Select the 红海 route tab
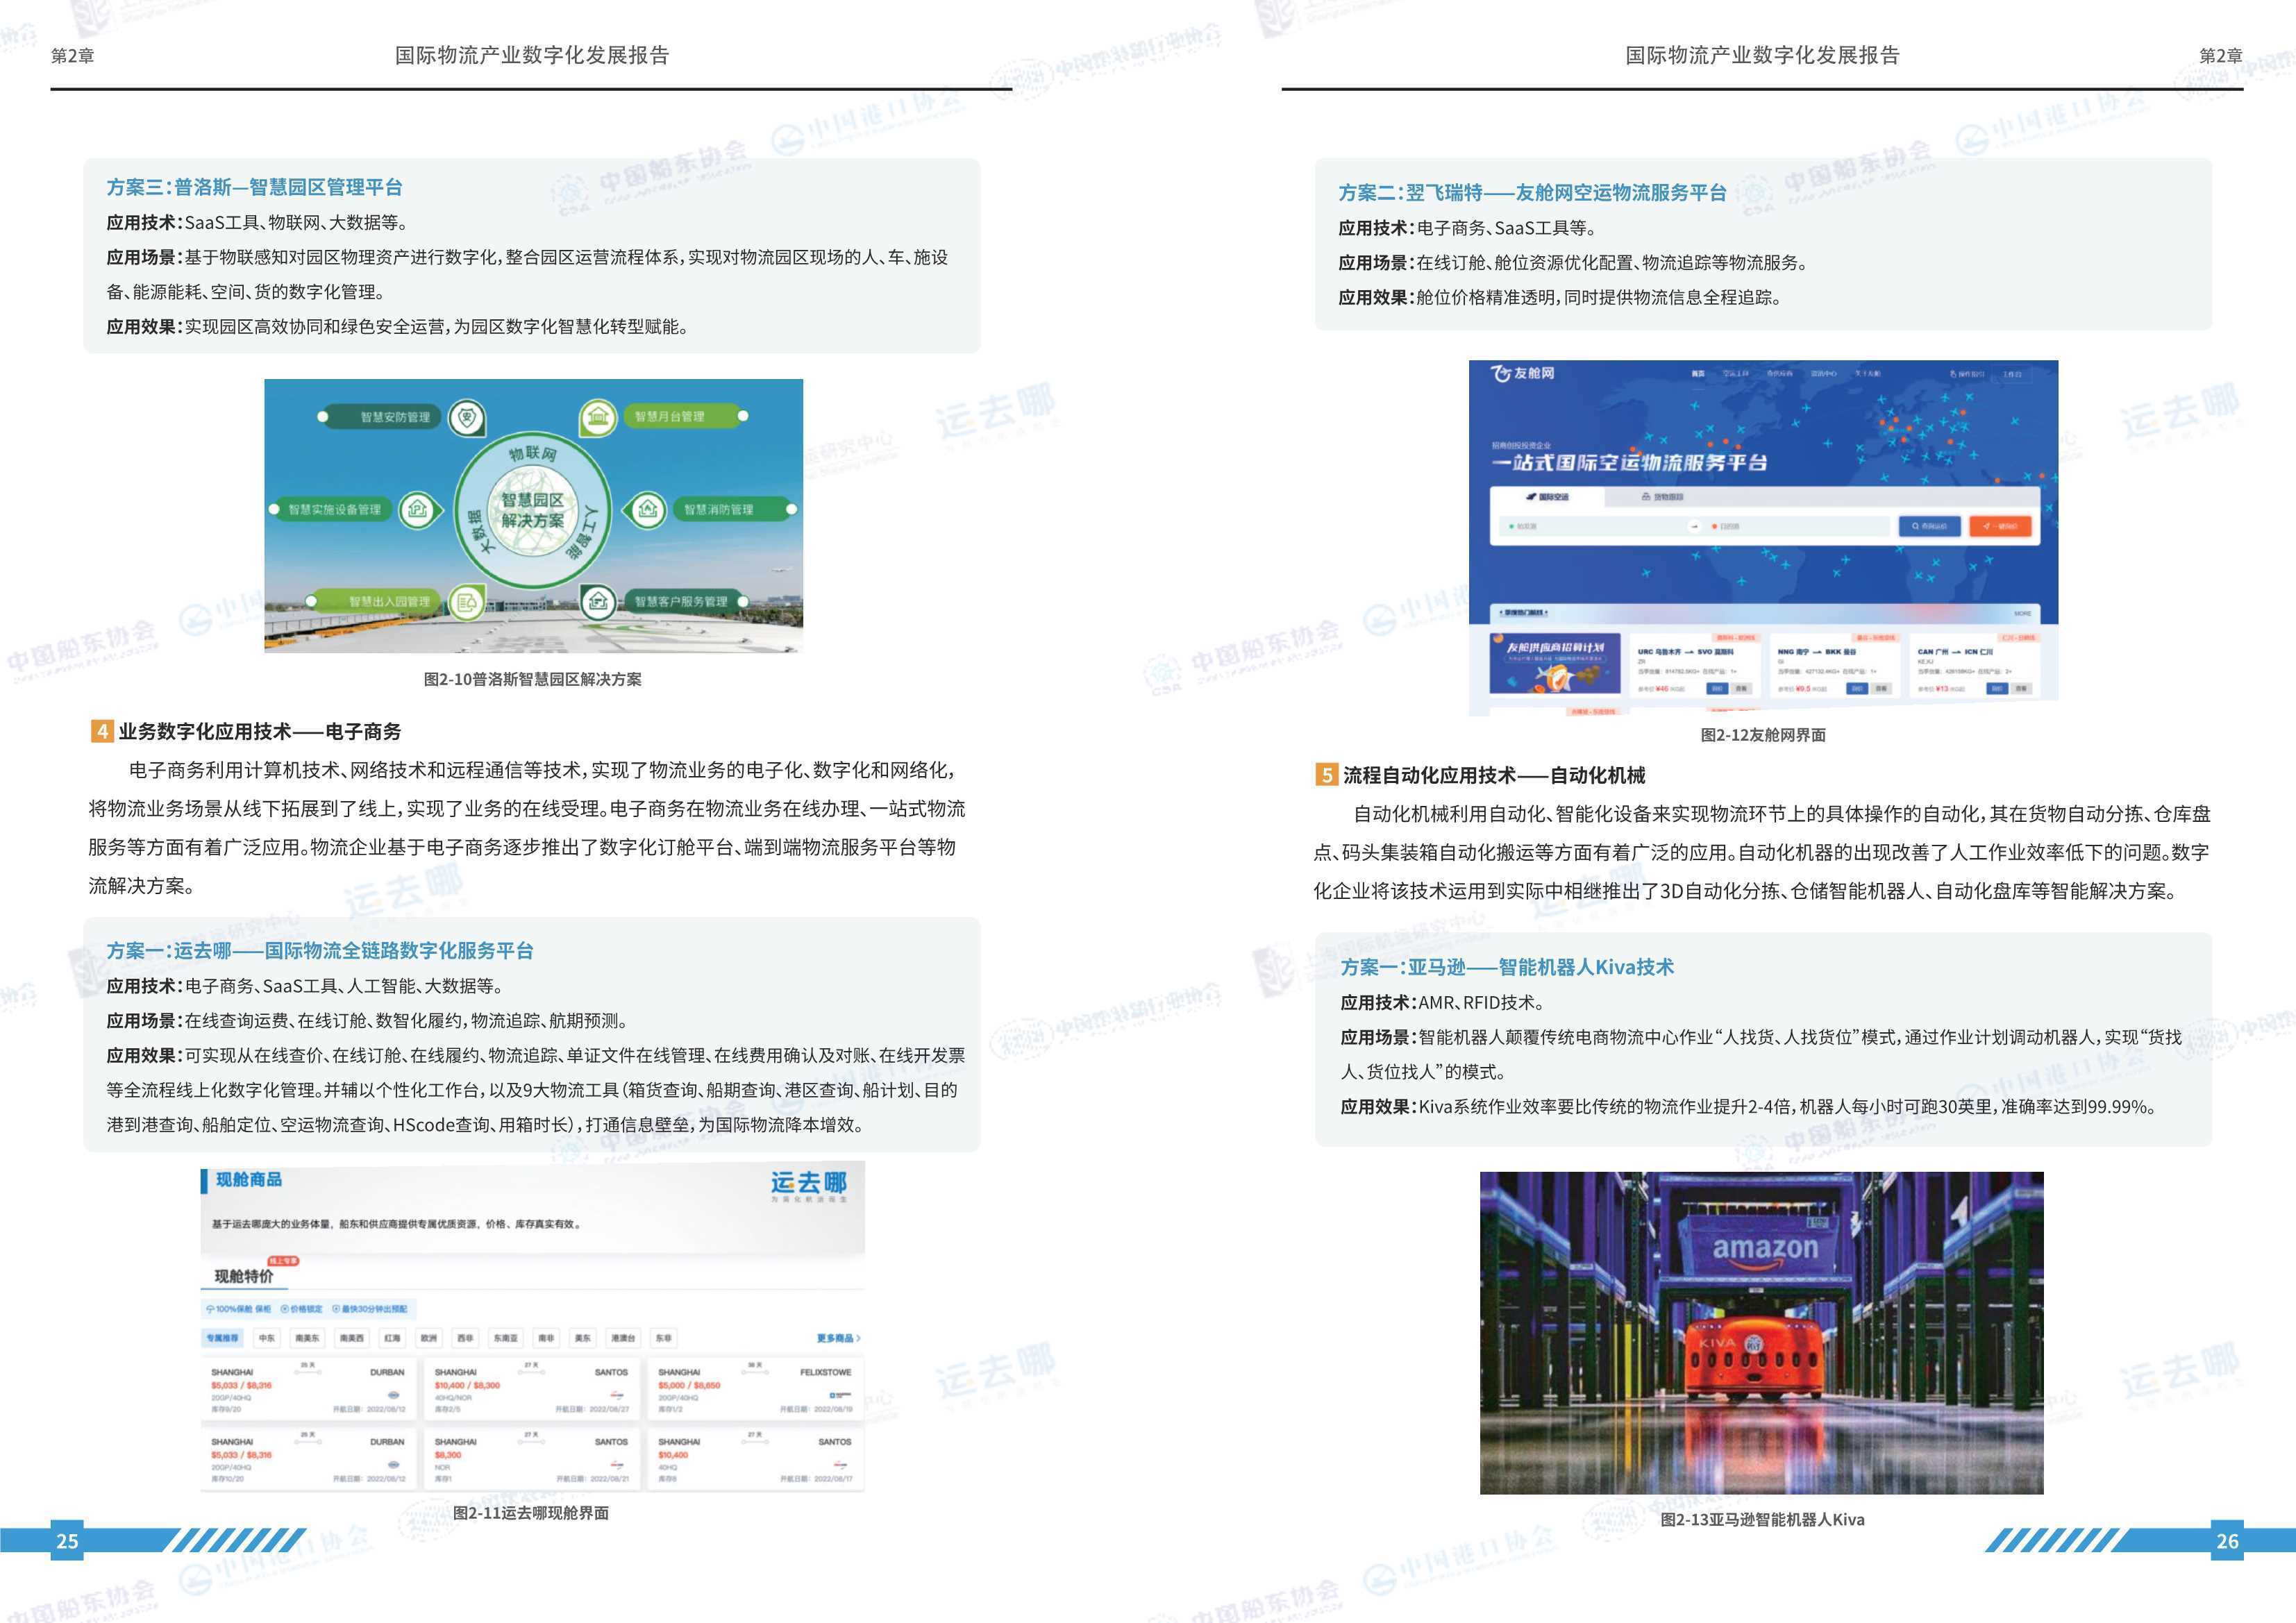The width and height of the screenshot is (2296, 1623). point(392,1338)
